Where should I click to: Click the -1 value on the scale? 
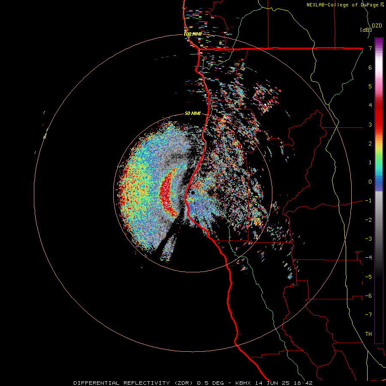[x=368, y=201]
